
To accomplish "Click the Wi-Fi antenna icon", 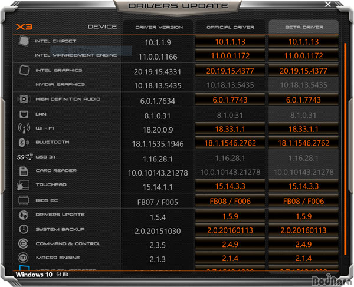I will tap(24, 128).
